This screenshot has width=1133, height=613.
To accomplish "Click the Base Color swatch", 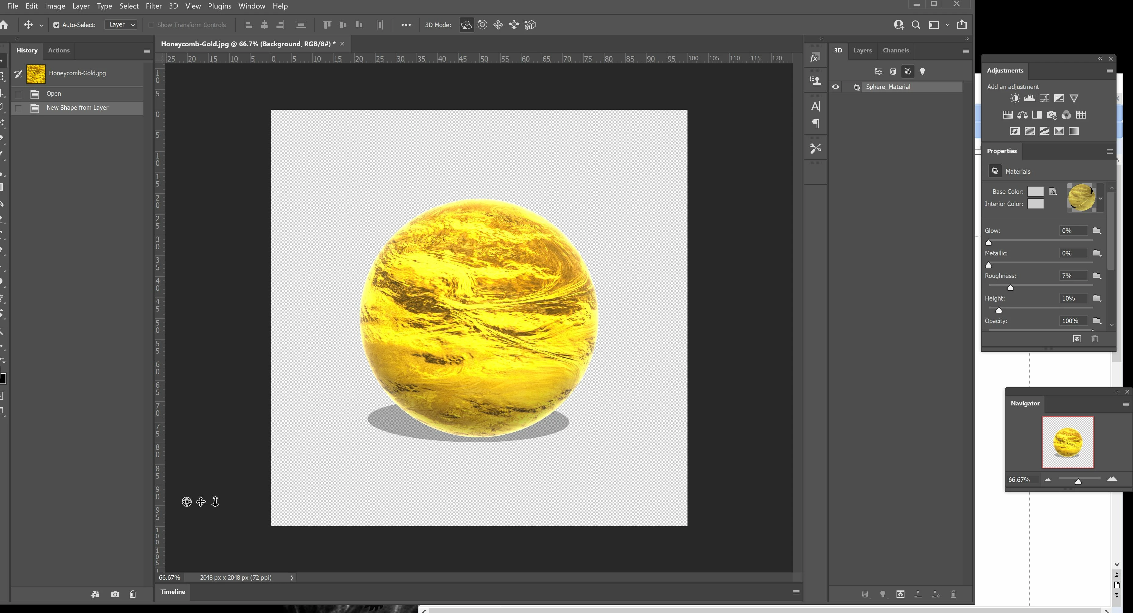I will [1035, 192].
